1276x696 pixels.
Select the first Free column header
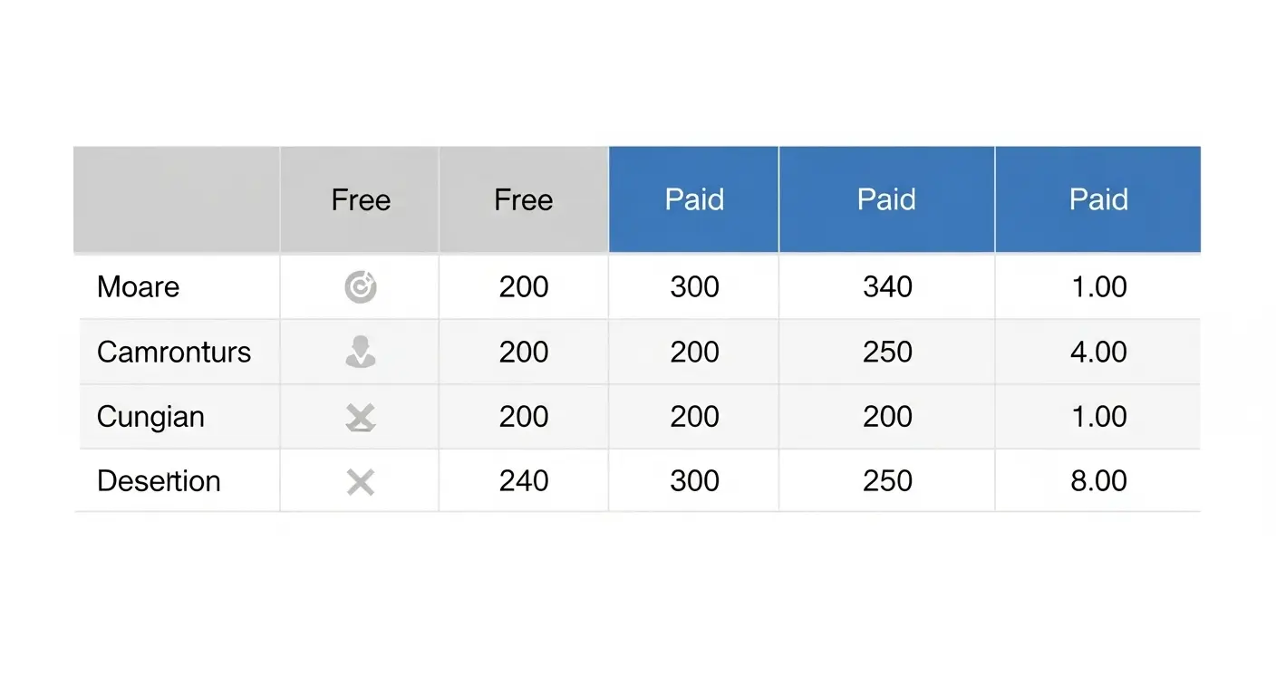pos(361,199)
